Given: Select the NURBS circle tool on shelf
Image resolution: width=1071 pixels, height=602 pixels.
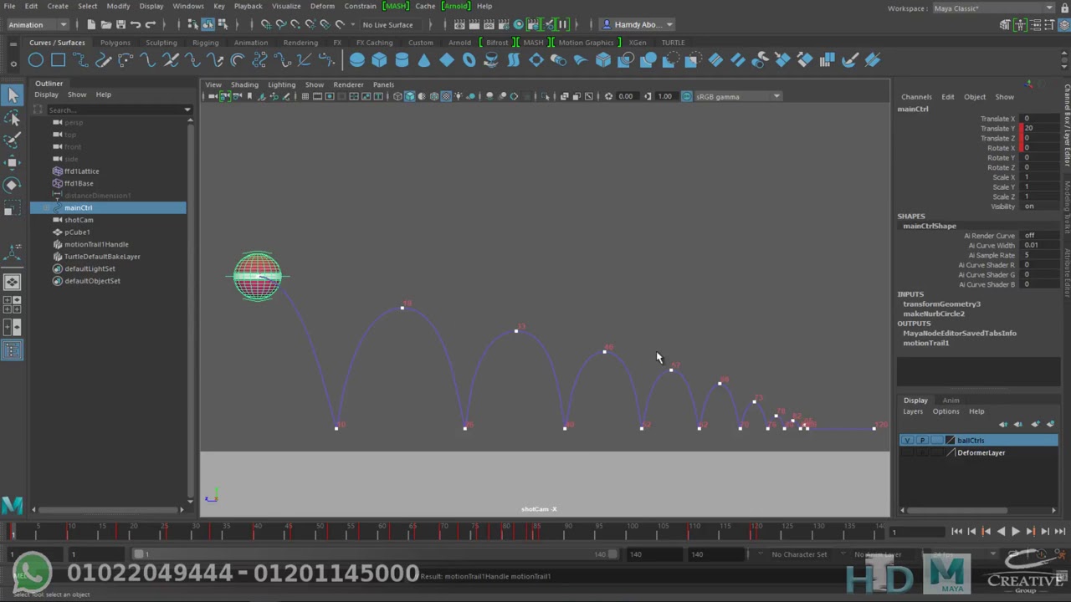Looking at the screenshot, I should pyautogui.click(x=35, y=59).
